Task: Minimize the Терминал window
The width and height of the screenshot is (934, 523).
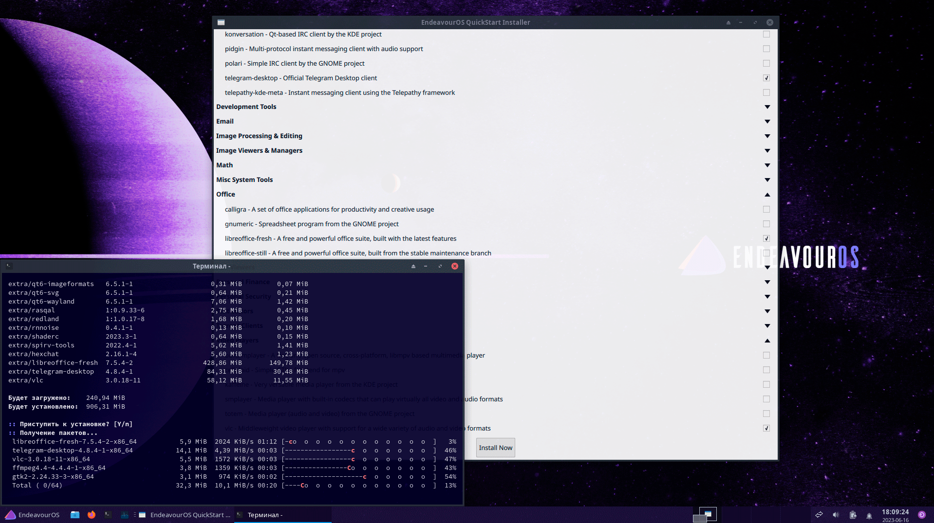Action: 426,266
